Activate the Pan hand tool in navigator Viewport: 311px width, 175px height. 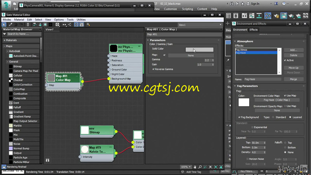click(x=195, y=167)
